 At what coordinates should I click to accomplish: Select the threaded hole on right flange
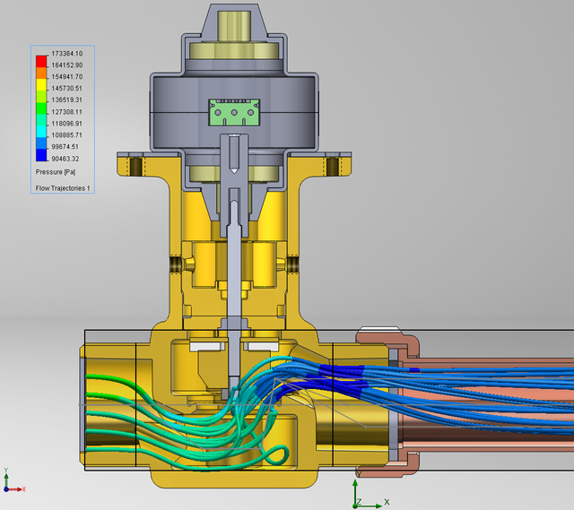(x=333, y=166)
